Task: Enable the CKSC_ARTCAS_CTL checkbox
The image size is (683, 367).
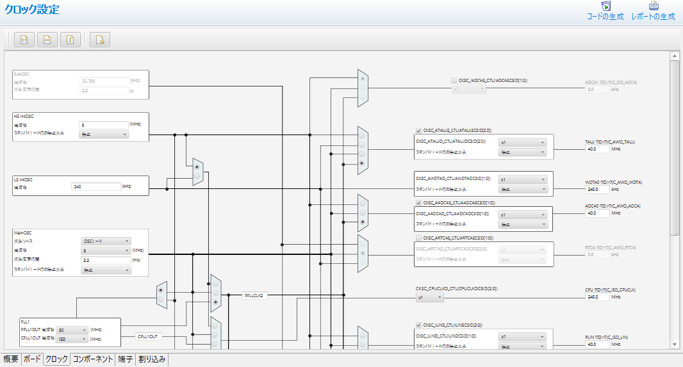Action: [418, 238]
